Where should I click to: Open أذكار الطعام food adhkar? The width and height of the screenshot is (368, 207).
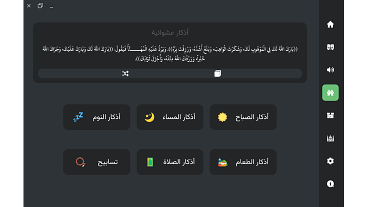point(243,162)
